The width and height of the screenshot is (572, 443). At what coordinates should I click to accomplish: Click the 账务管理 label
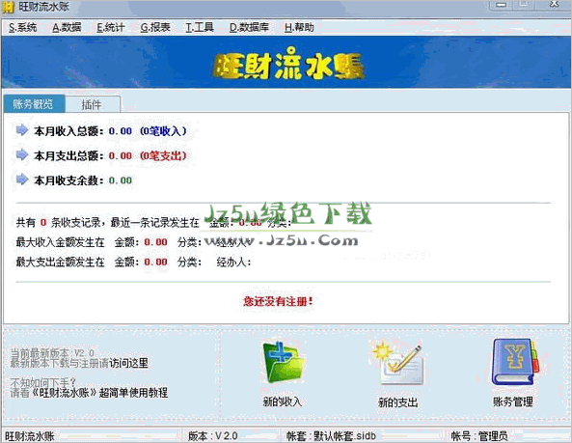[513, 401]
